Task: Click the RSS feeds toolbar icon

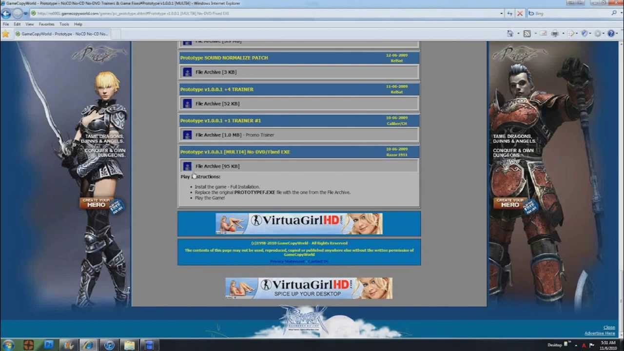Action: click(x=527, y=34)
